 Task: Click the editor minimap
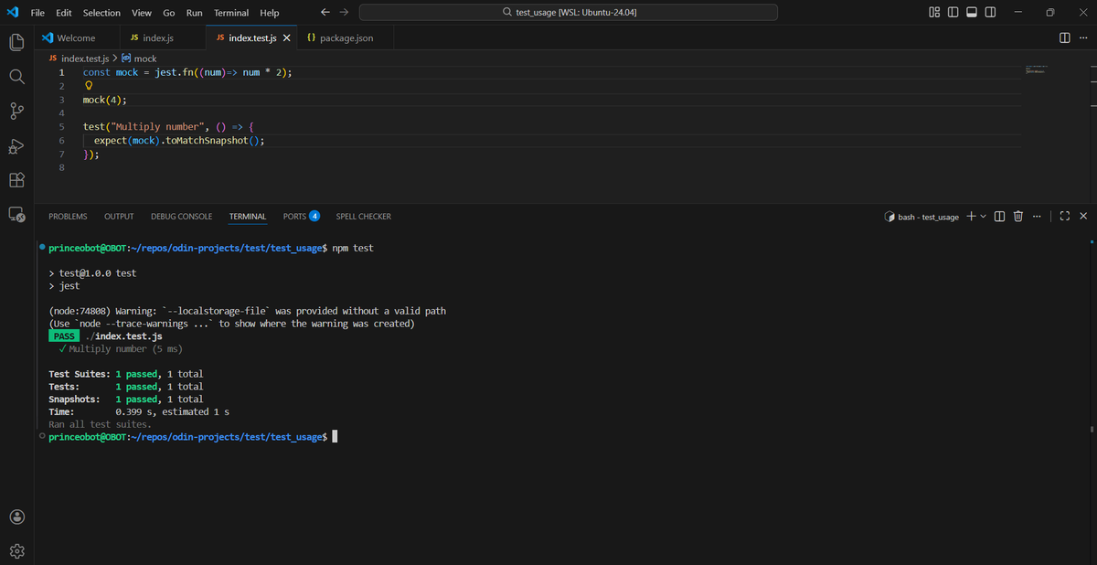pyautogui.click(x=1037, y=71)
